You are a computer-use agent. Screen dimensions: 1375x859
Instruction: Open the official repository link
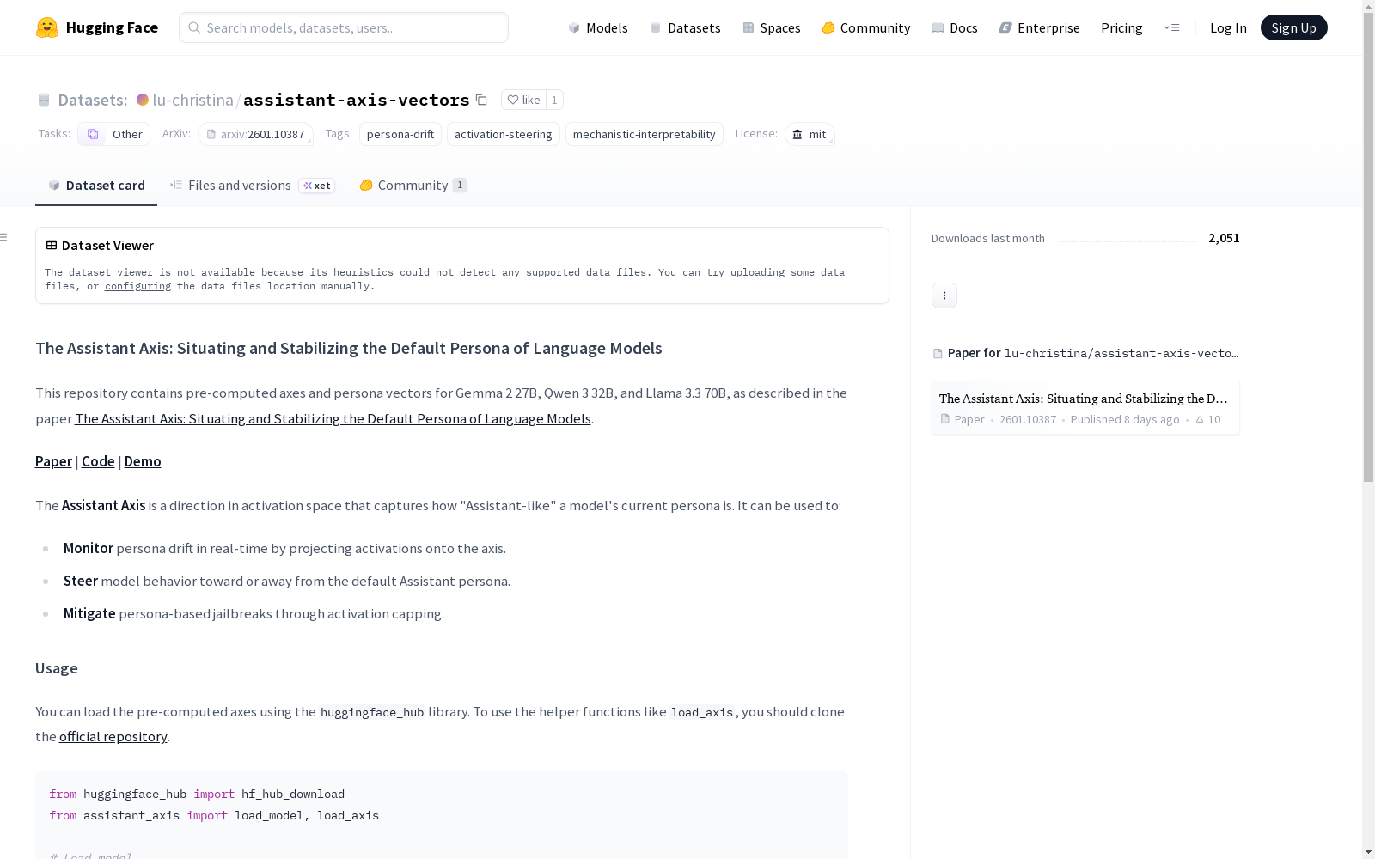point(113,737)
